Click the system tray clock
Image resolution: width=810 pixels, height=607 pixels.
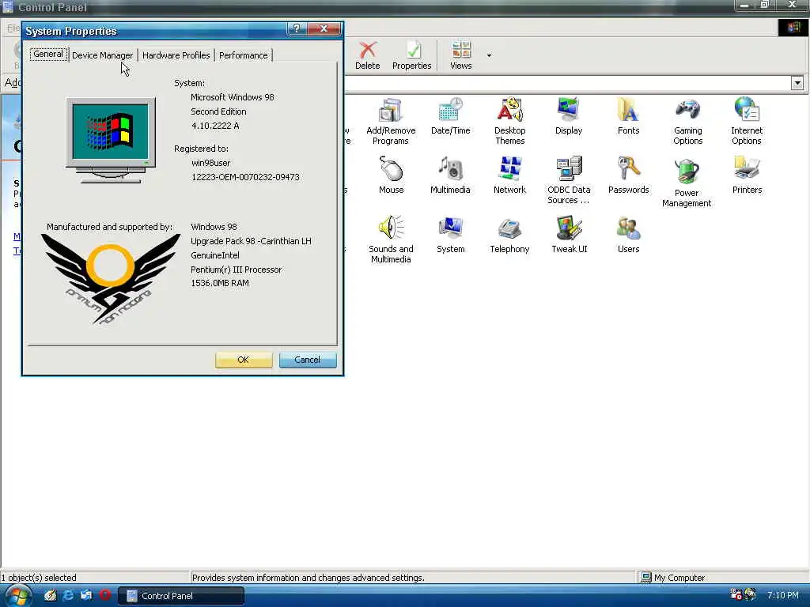782,595
